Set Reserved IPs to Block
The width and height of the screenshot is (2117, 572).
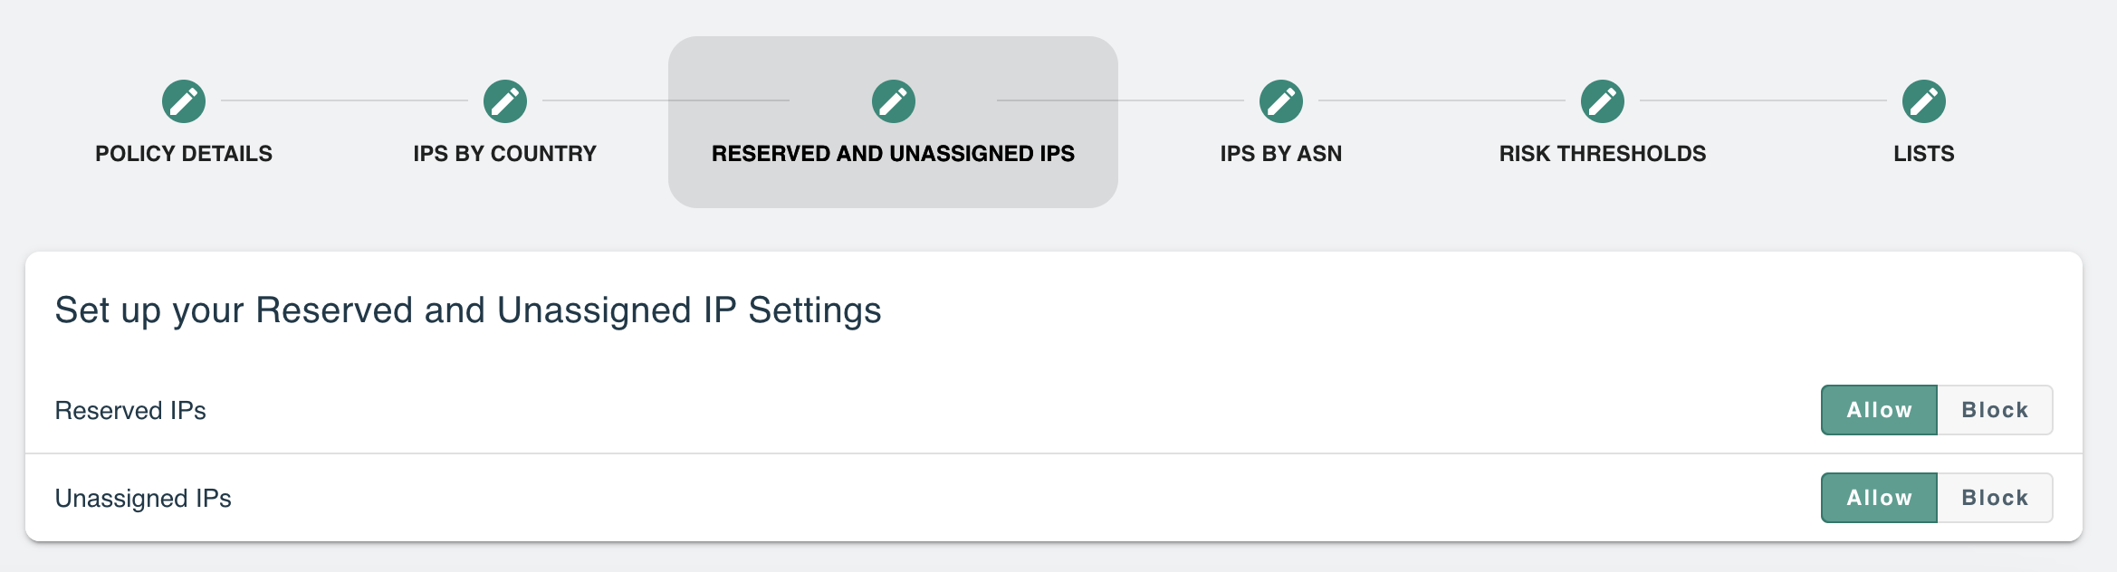[x=1995, y=410]
